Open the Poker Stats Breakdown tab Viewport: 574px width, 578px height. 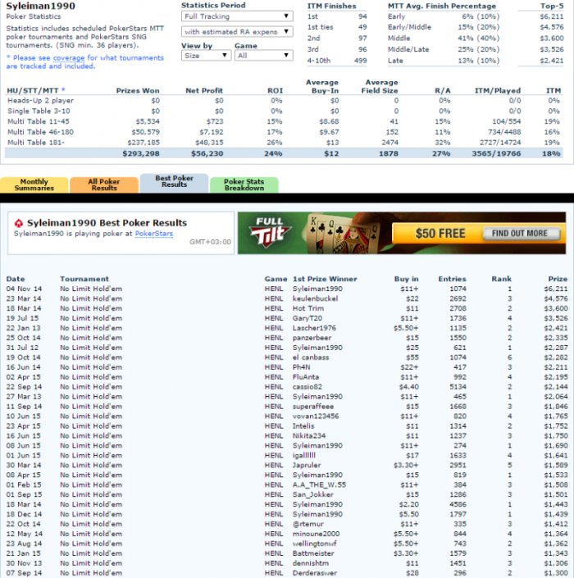pos(244,184)
